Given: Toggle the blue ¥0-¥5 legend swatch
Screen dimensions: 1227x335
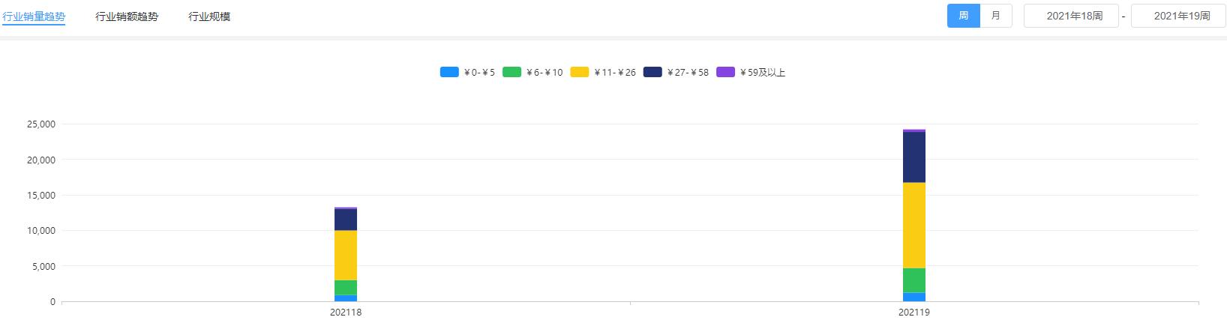Looking at the screenshot, I should pyautogui.click(x=449, y=73).
